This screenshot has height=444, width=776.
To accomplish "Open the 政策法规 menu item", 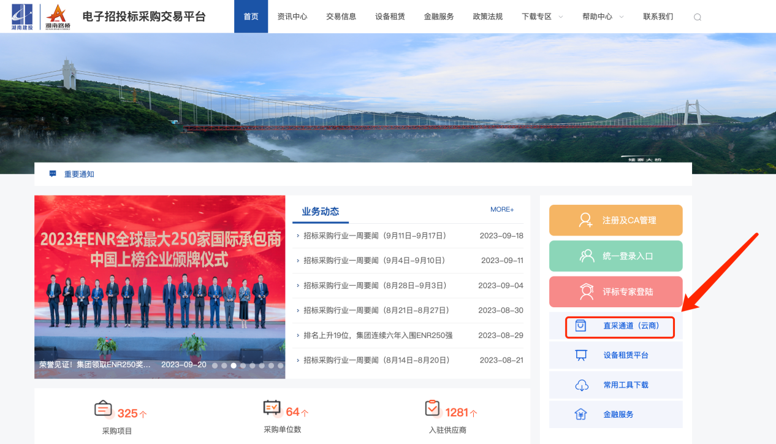I will [488, 17].
